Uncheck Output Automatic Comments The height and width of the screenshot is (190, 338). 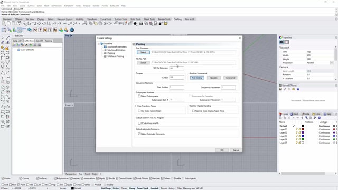[139, 134]
